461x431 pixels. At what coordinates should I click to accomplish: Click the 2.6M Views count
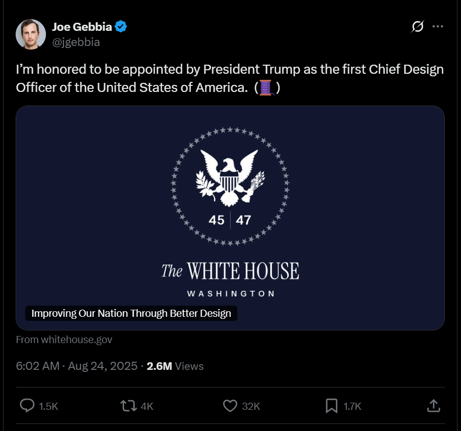(175, 366)
